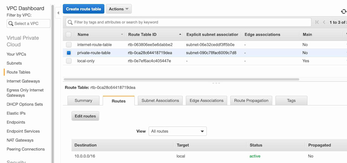This screenshot has height=163, width=347.
Task: Open DHCP Options Sets in the sidebar
Action: click(25, 104)
